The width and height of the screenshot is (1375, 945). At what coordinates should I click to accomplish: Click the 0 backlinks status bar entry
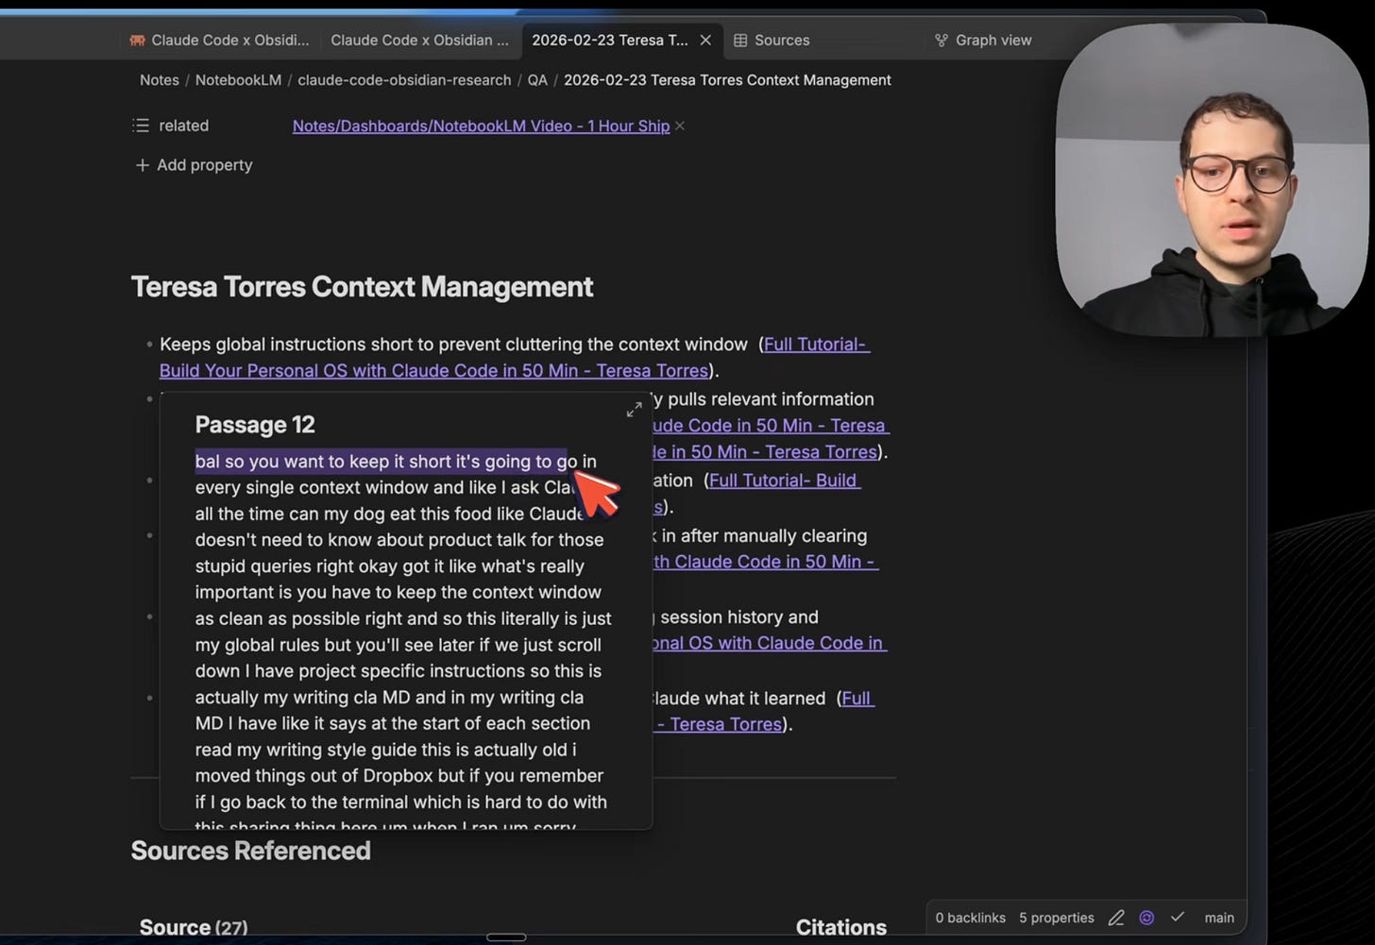[970, 918]
